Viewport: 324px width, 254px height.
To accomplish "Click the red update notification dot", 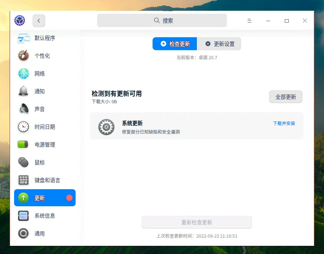I will point(69,198).
